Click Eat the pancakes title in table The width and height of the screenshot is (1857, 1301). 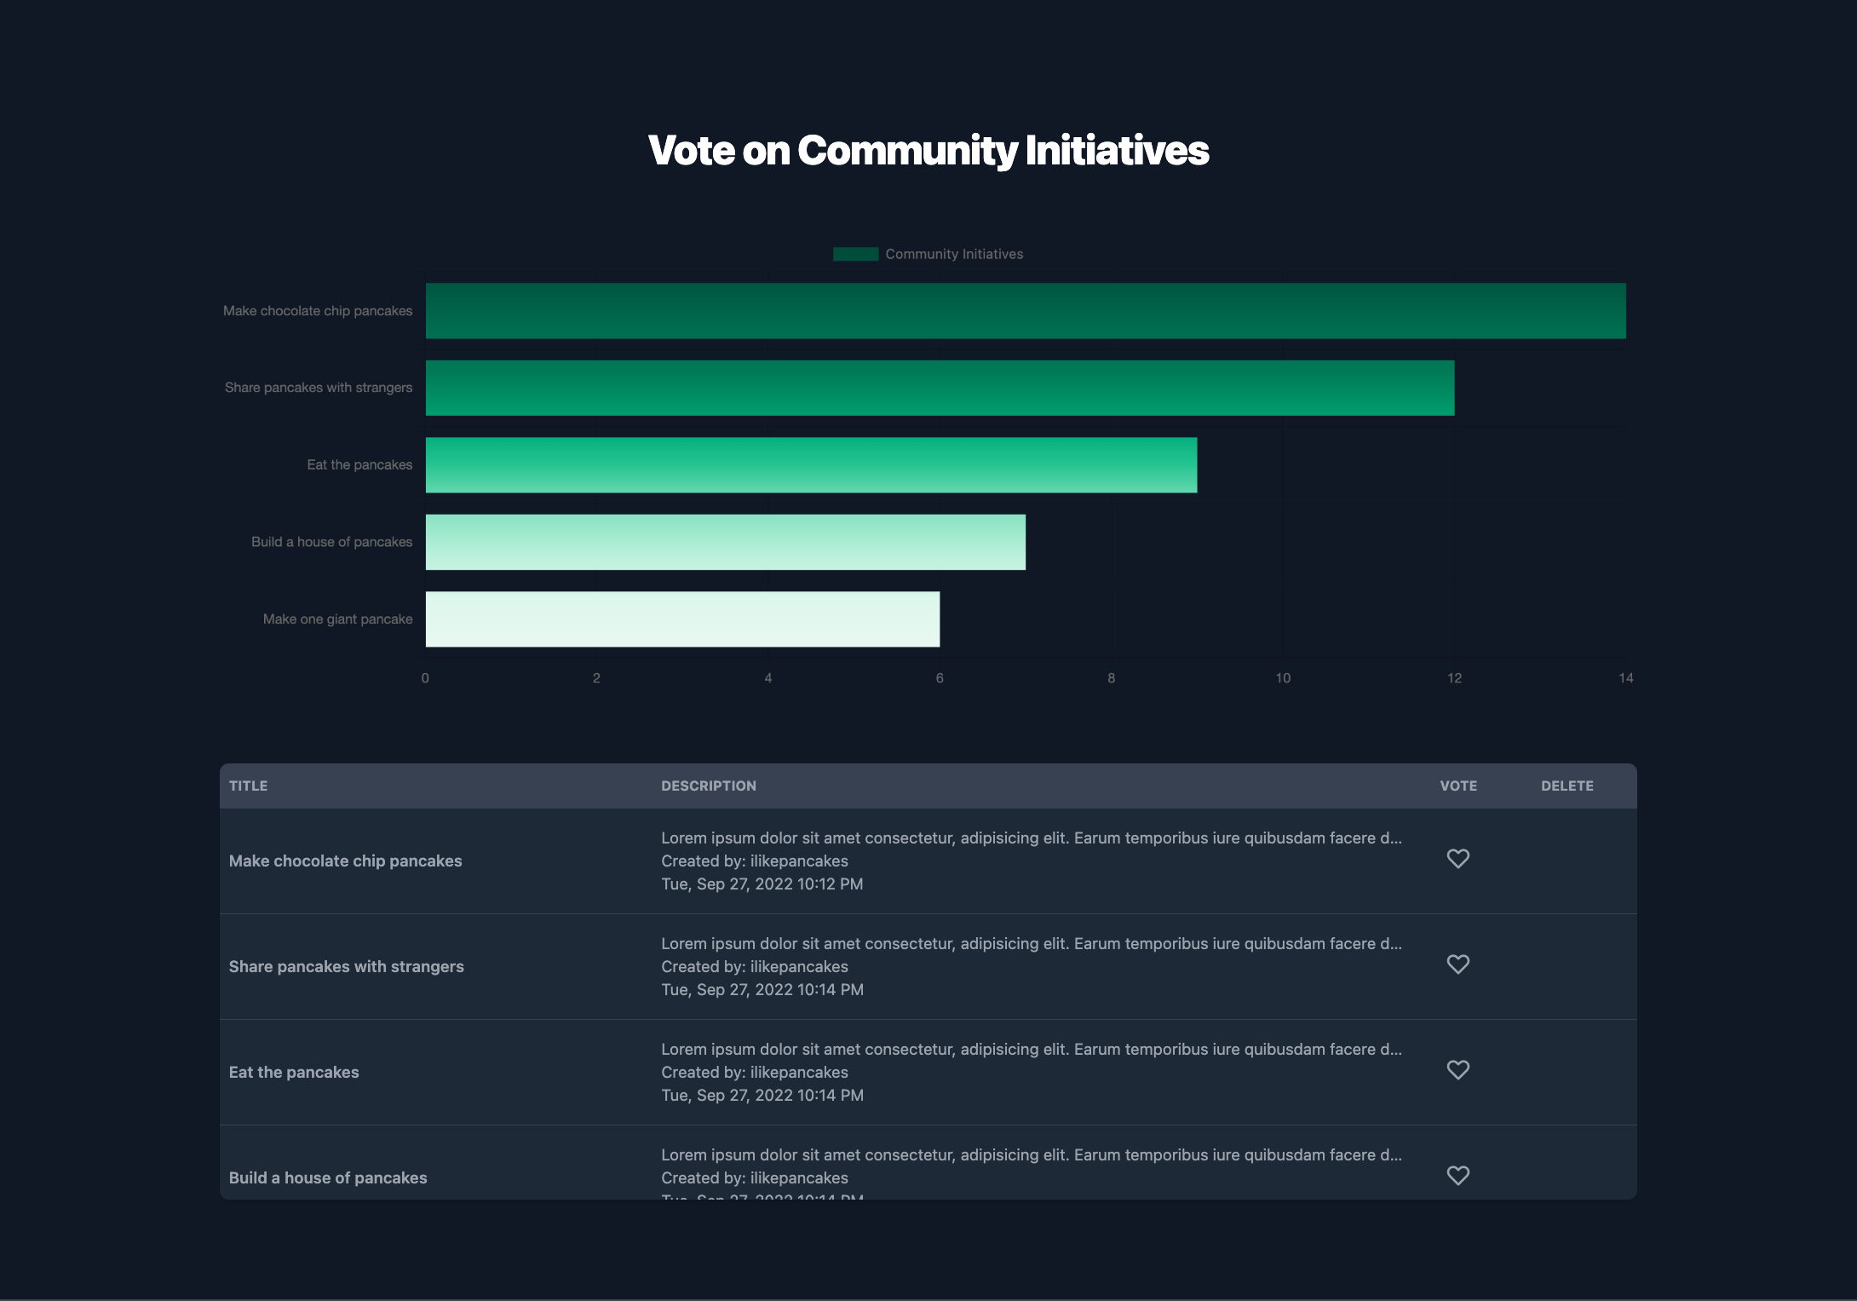pos(294,1072)
